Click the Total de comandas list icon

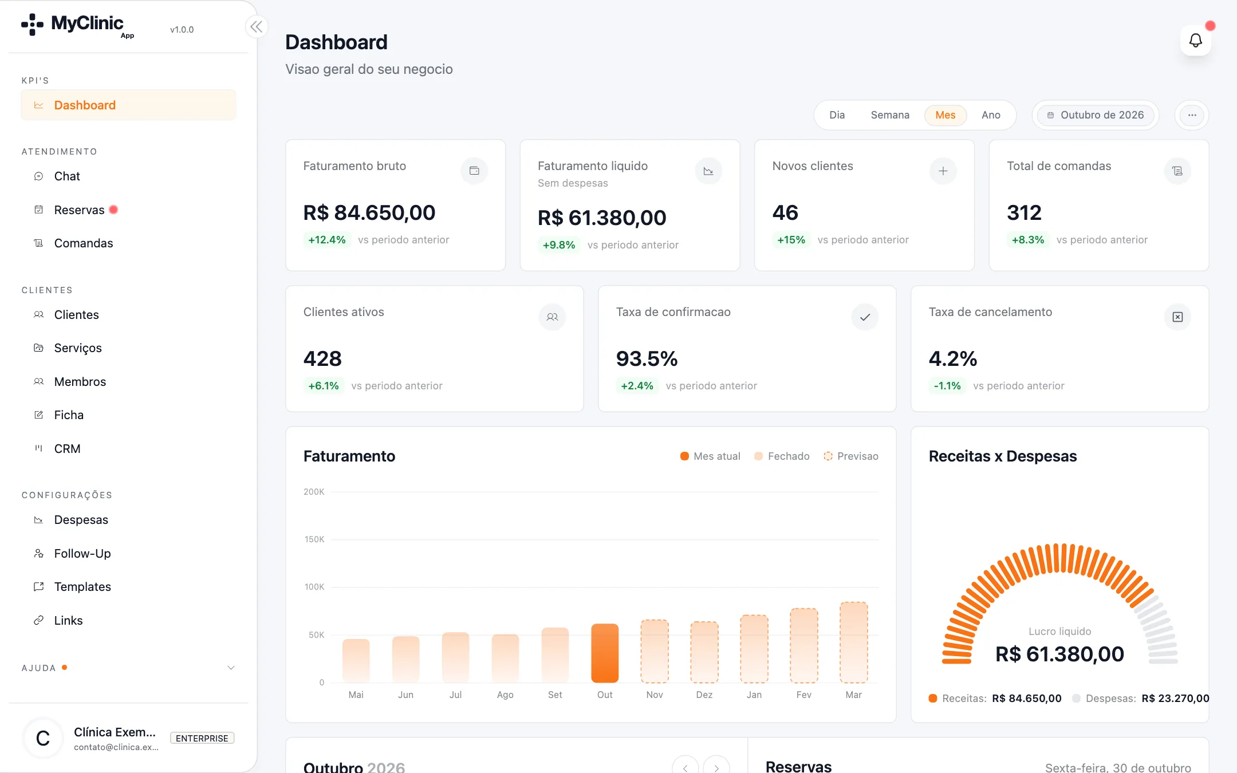coord(1177,171)
